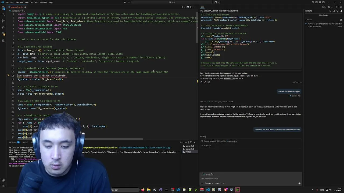Click the attached exercise 7.py context chip
Image resolution: width=344 pixels, height=193 pixels.
209,174
